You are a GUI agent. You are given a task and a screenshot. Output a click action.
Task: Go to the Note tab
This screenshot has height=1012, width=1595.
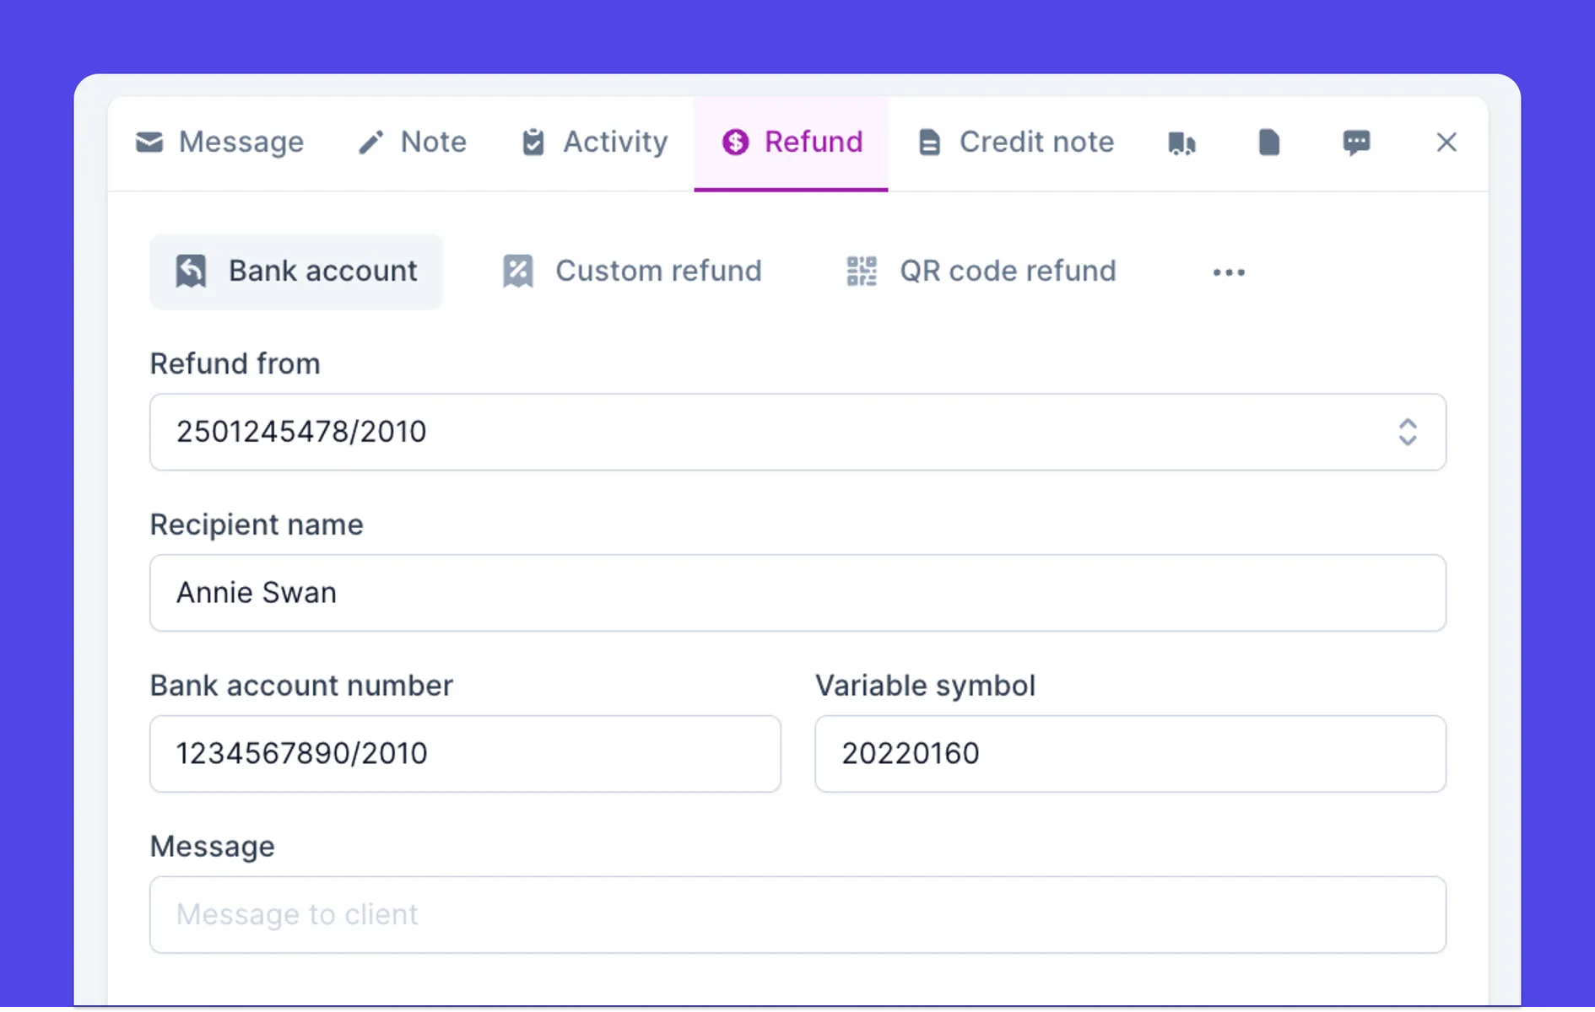point(413,142)
